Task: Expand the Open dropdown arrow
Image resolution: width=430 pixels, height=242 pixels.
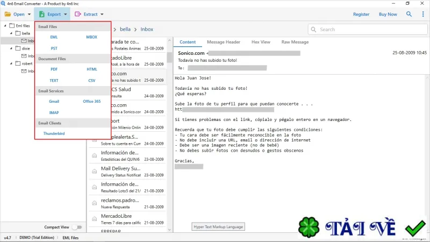Action: pyautogui.click(x=30, y=15)
